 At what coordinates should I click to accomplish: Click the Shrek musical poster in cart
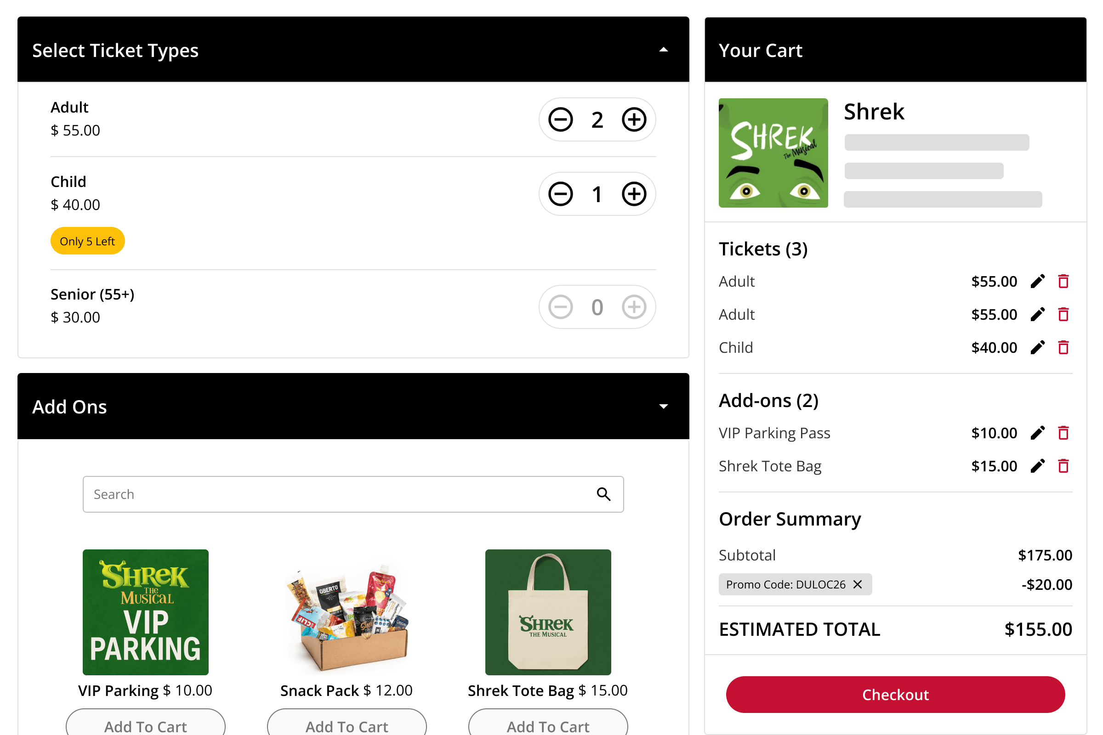tap(773, 153)
